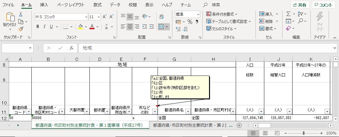Click the Cut scissors icon
Image resolution: width=339 pixels, height=137 pixels.
click(21, 14)
